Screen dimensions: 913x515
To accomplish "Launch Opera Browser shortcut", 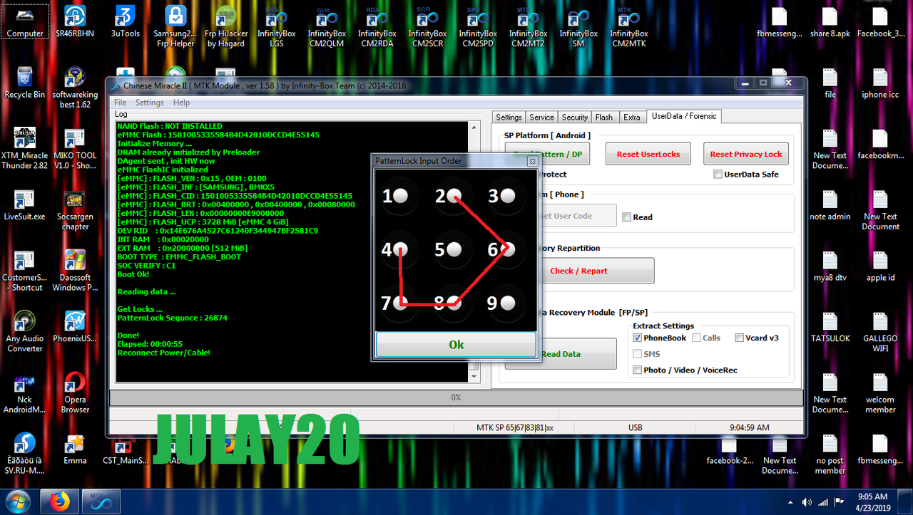I will click(x=75, y=392).
